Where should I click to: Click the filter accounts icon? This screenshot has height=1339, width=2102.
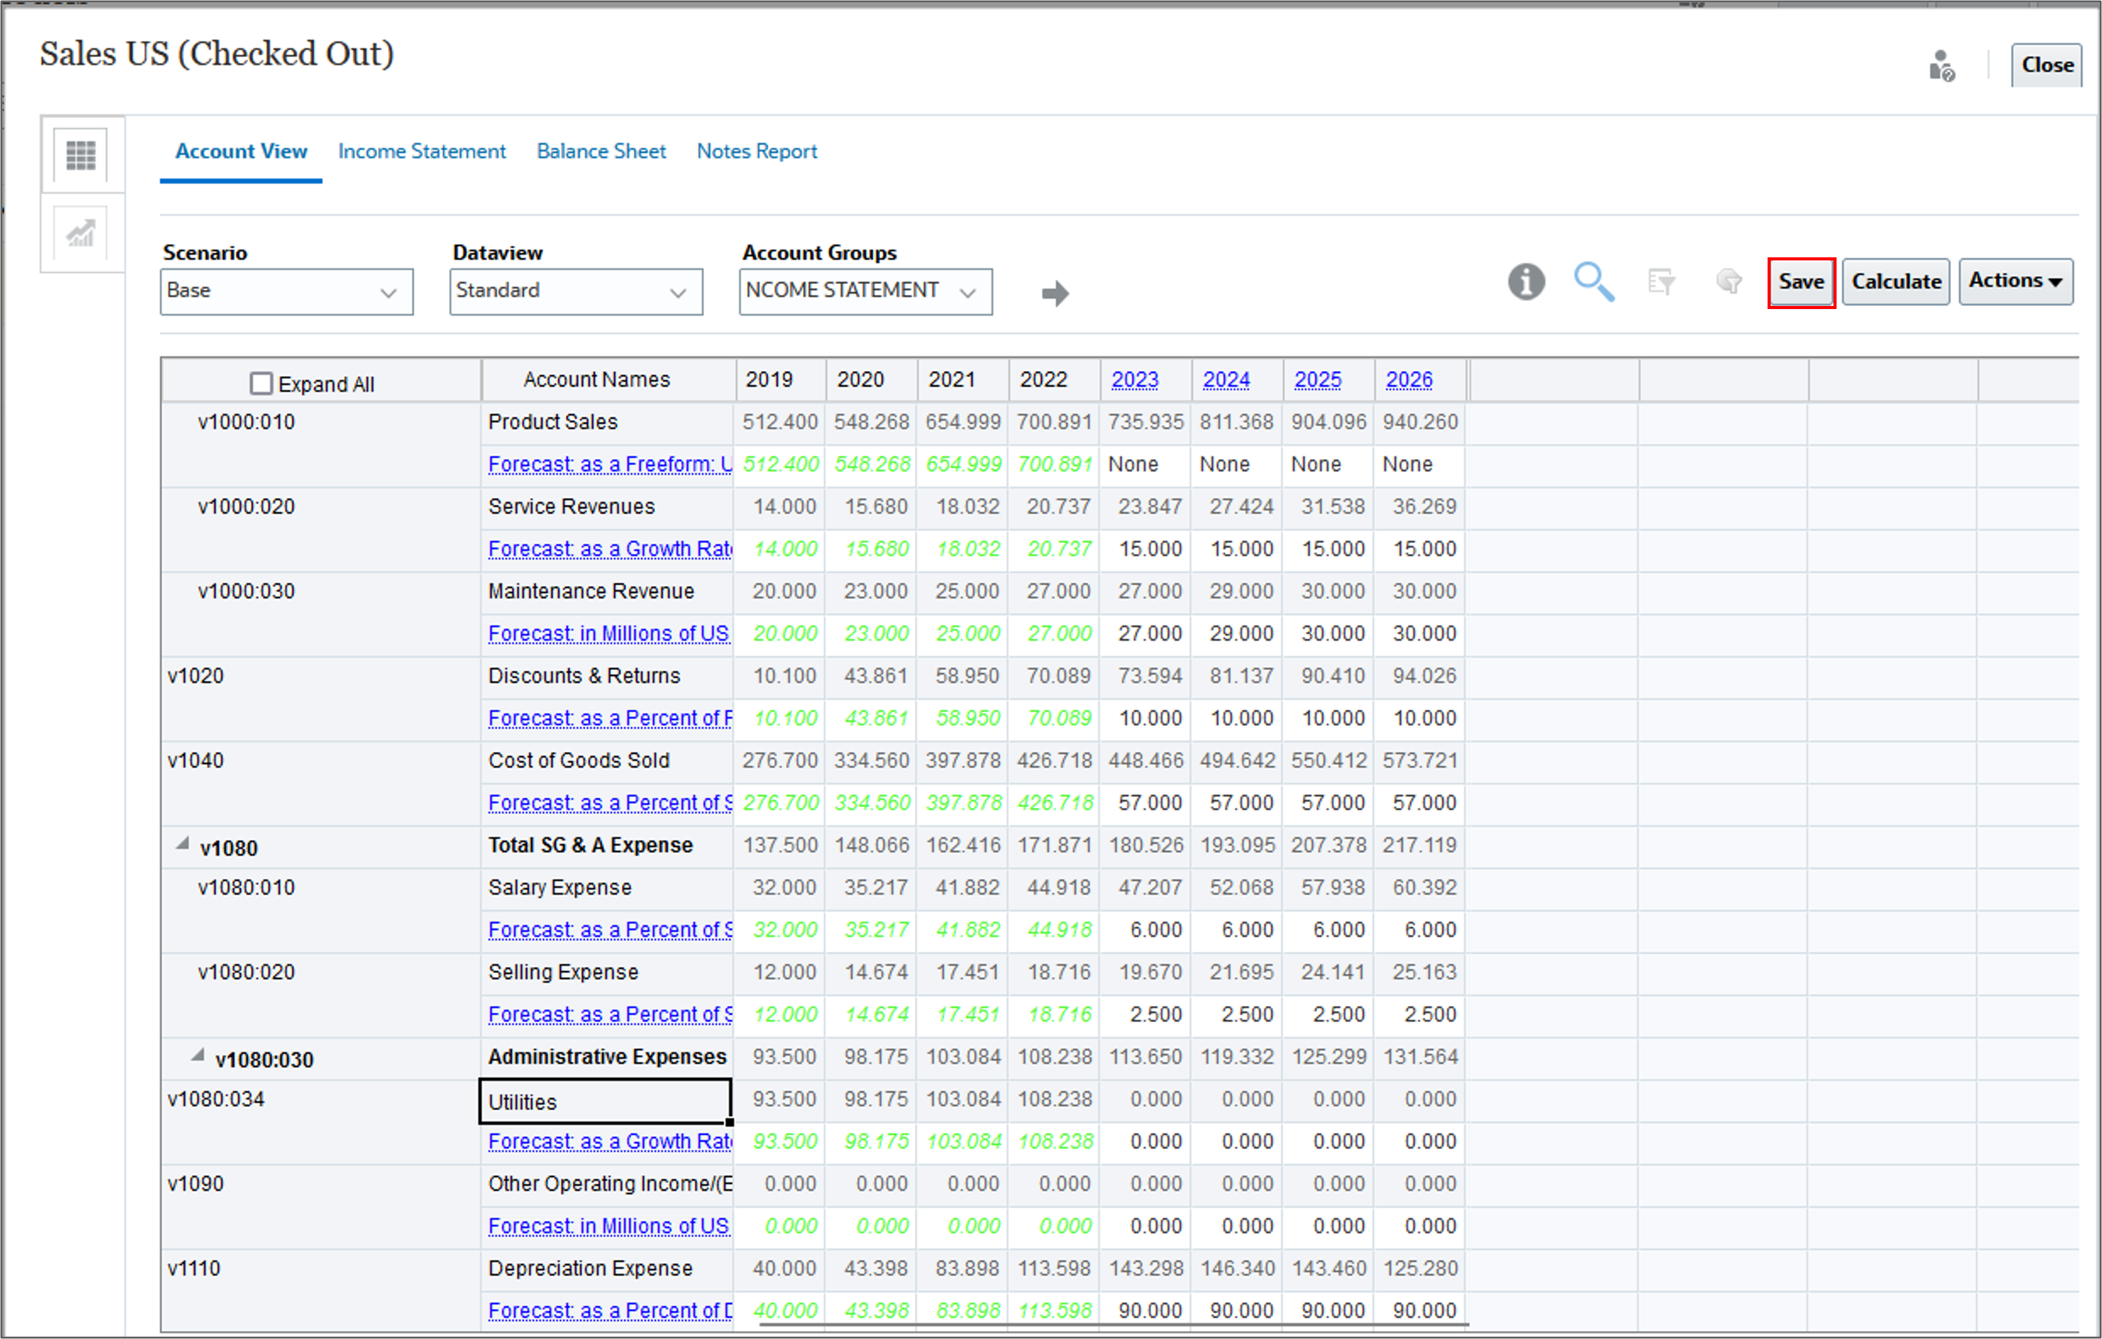point(1661,282)
